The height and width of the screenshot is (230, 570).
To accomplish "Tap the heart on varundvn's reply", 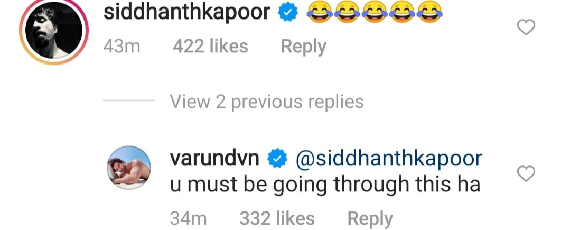I will click(x=526, y=174).
